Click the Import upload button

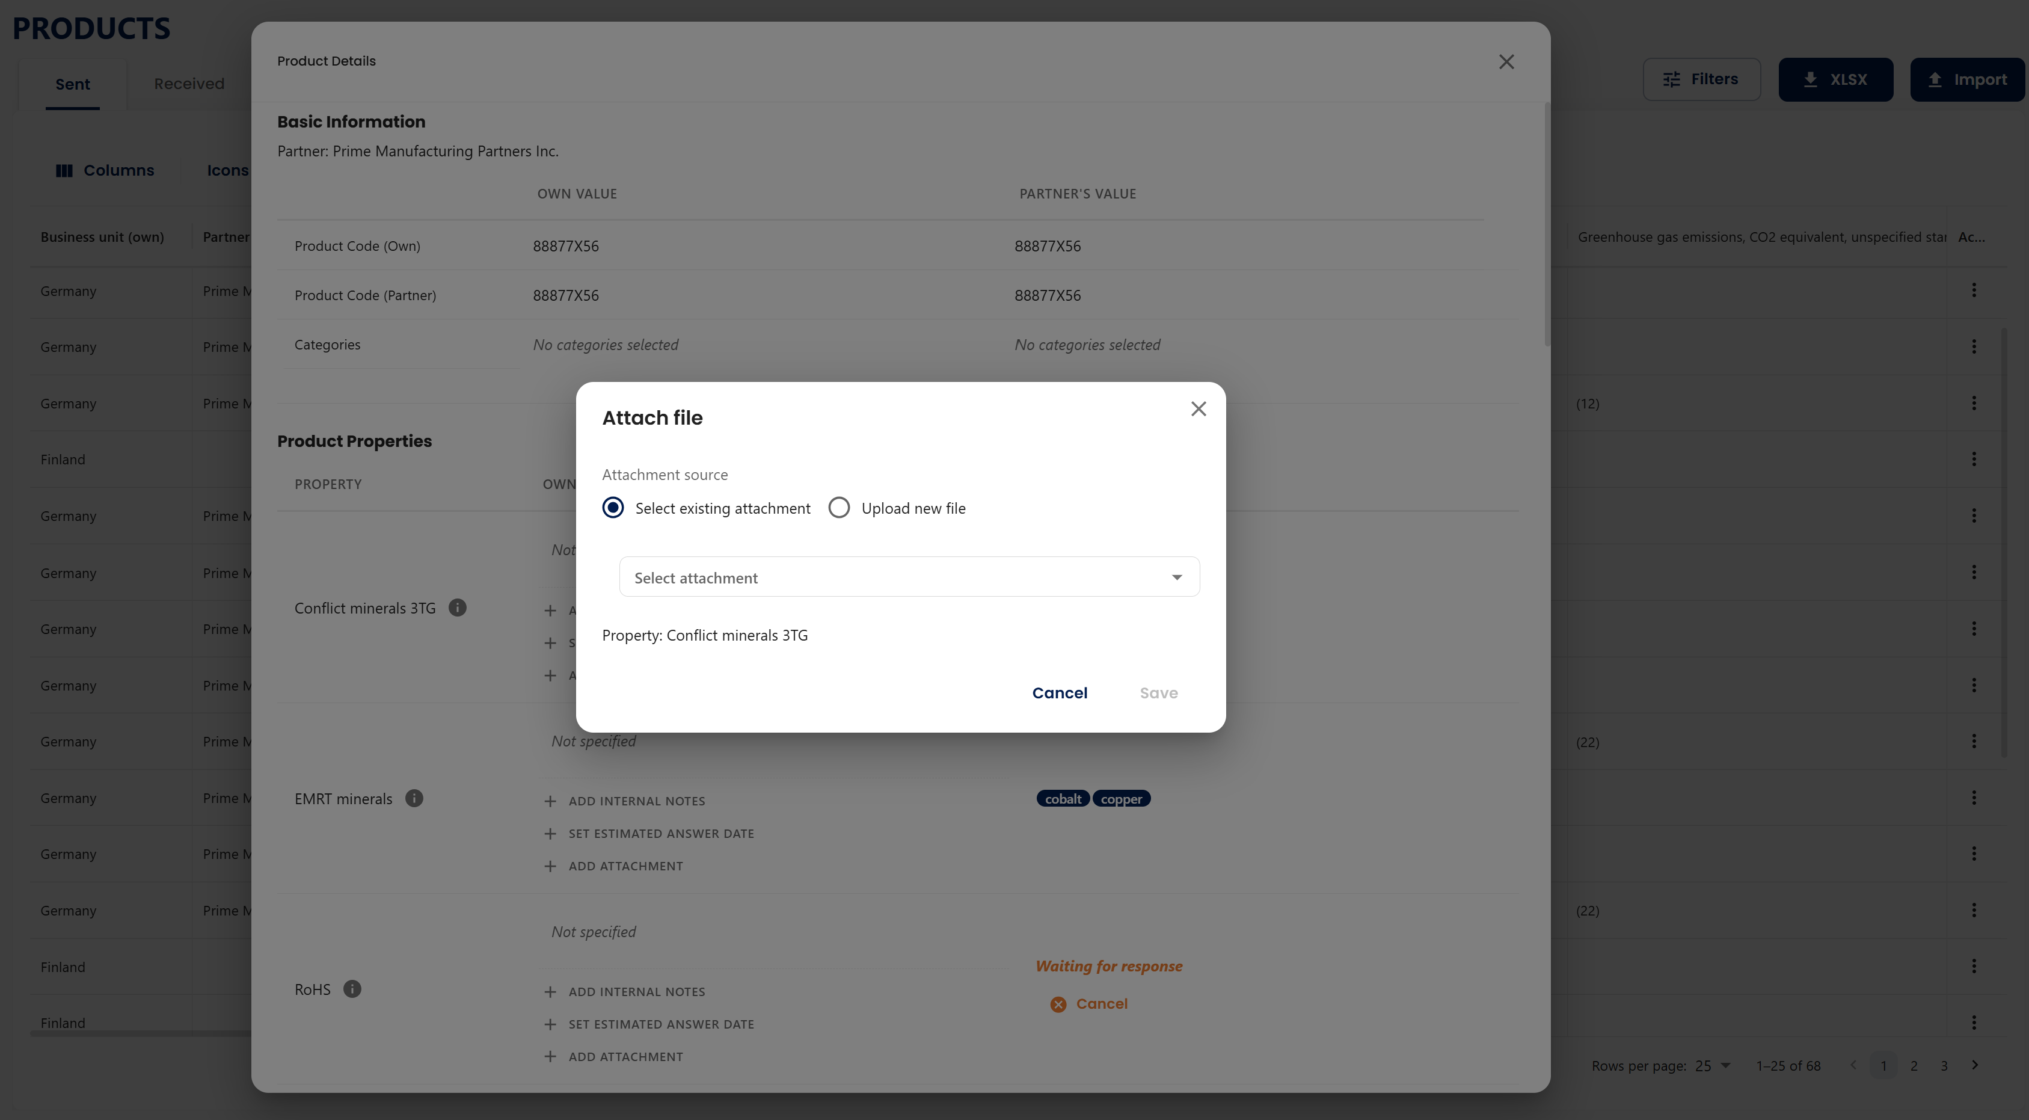(1967, 79)
